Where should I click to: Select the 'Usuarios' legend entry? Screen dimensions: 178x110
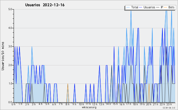pos(149,7)
